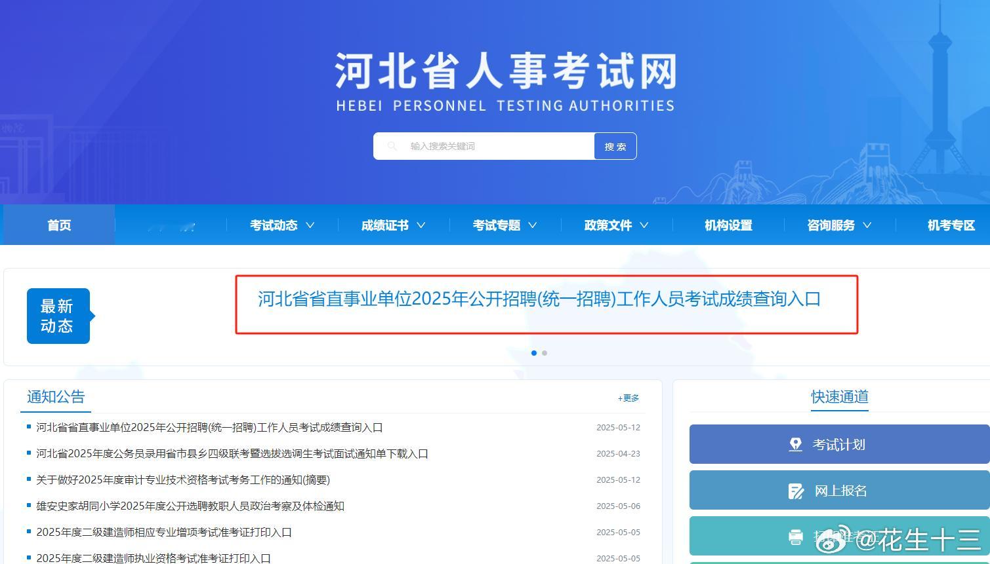Open the 考试动态 menu
The image size is (990, 564).
click(274, 225)
